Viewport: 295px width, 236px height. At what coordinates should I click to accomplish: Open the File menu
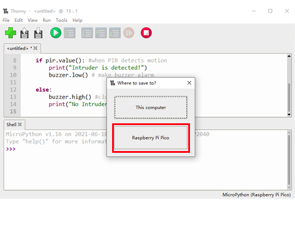[6, 20]
